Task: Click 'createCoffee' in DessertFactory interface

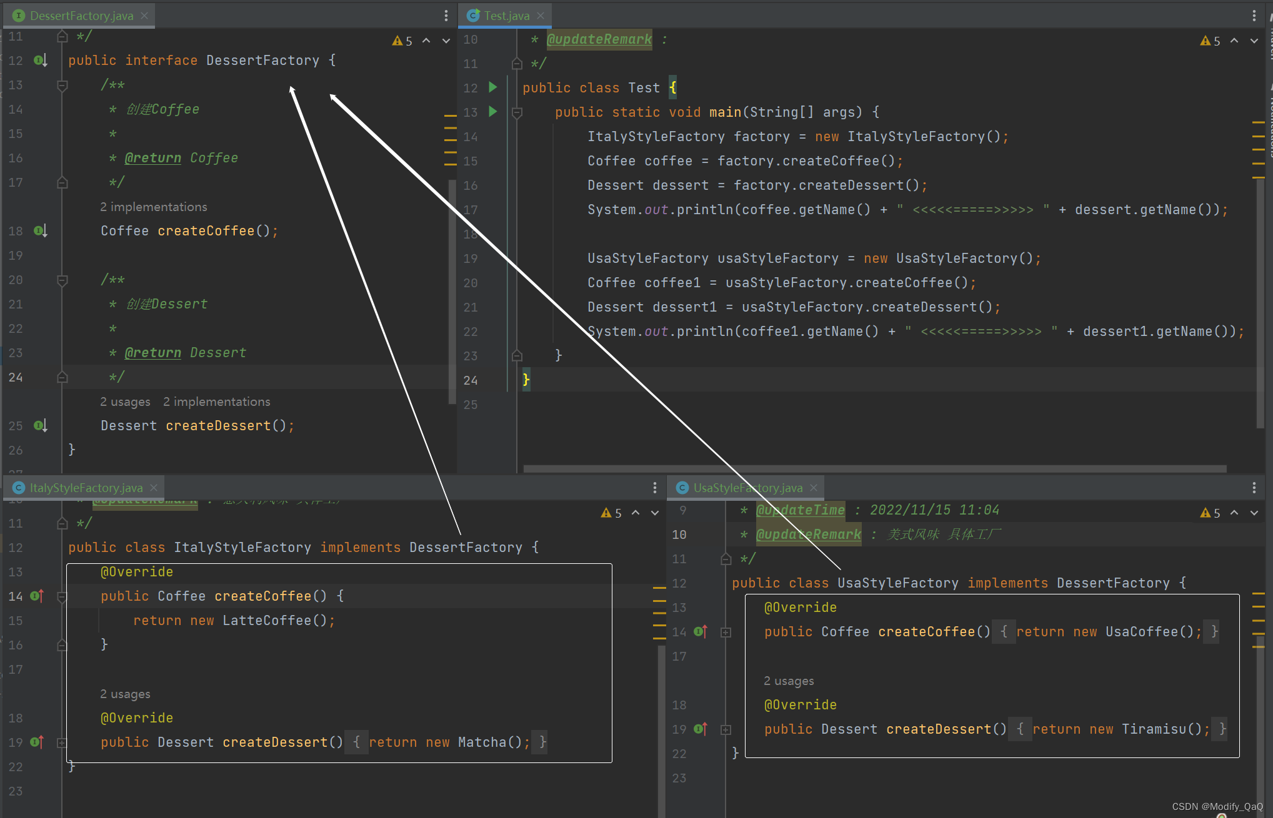Action: click(x=206, y=231)
